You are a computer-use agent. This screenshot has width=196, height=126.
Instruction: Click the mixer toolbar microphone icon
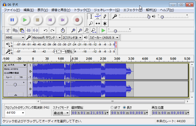pos(115,17)
